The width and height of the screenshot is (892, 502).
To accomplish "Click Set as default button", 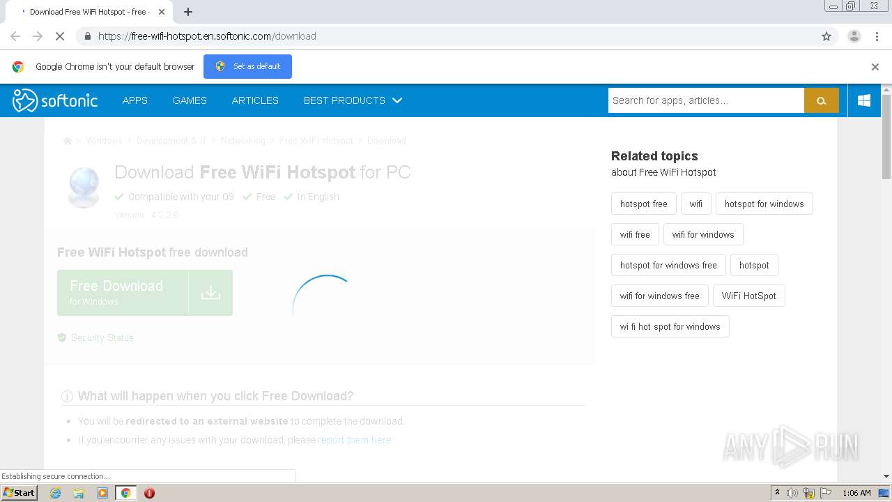I will point(247,66).
